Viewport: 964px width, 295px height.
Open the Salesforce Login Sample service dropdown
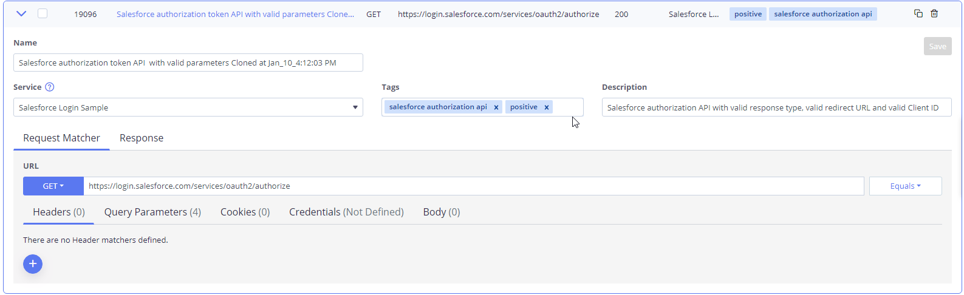pyautogui.click(x=188, y=107)
